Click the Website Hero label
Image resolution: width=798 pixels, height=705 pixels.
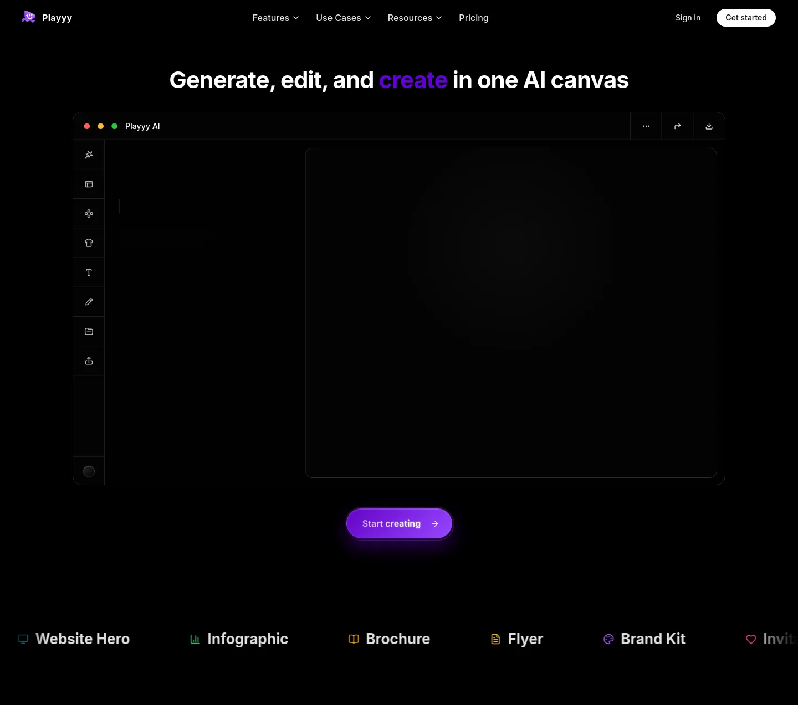[83, 639]
